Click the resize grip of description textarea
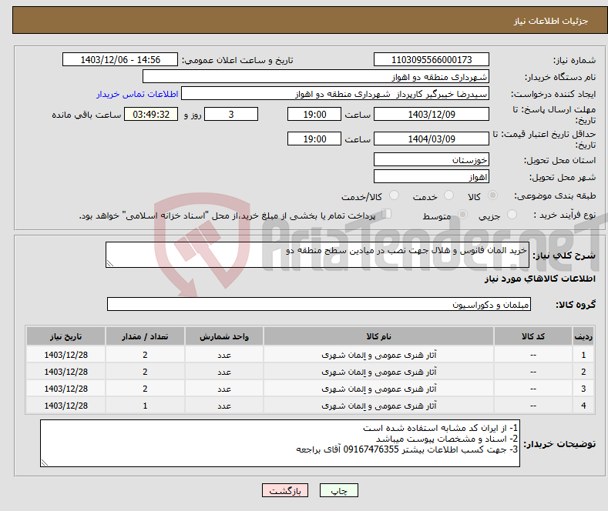Viewport: 608px width, 511px height. point(110,263)
